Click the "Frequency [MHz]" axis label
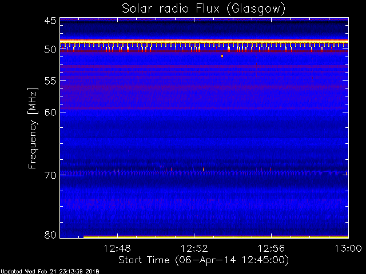Viewport: 366px width, 274px height. point(33,128)
